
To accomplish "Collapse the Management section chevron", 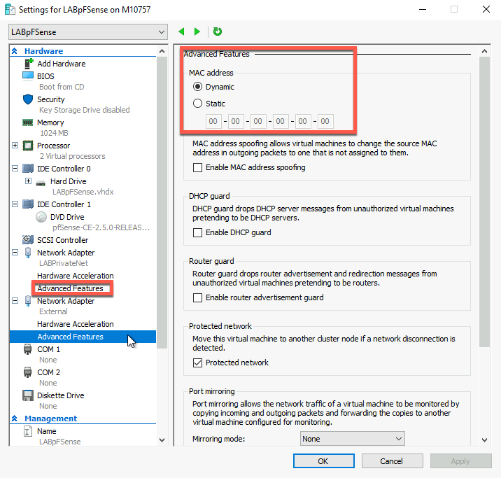I will [x=15, y=419].
